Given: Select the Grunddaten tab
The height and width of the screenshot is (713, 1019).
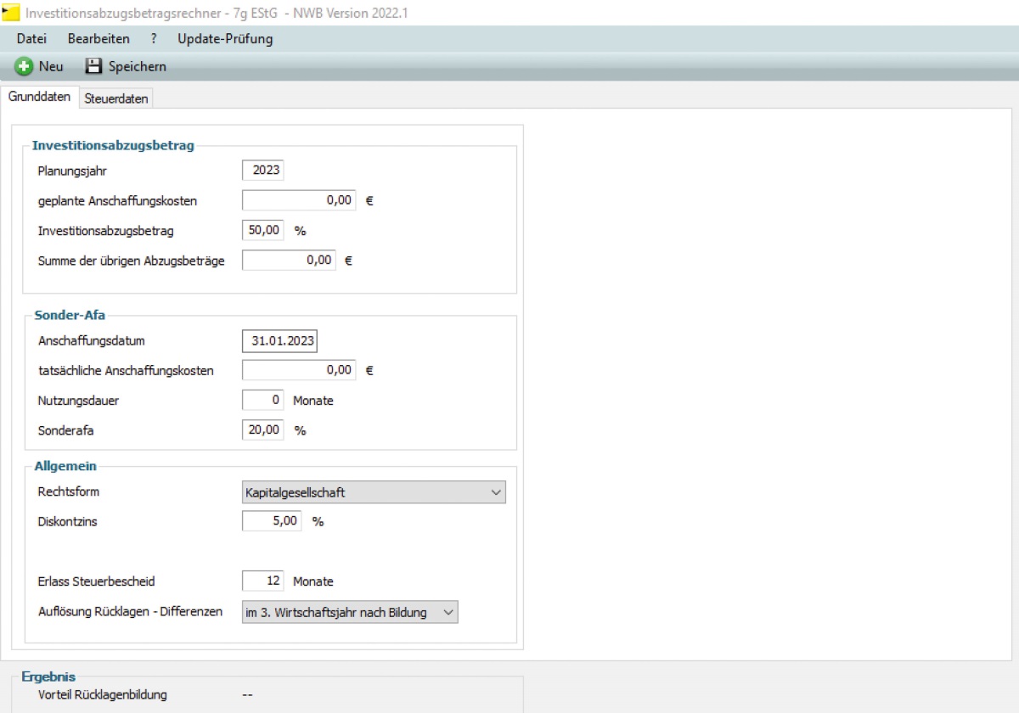Looking at the screenshot, I should coord(39,97).
